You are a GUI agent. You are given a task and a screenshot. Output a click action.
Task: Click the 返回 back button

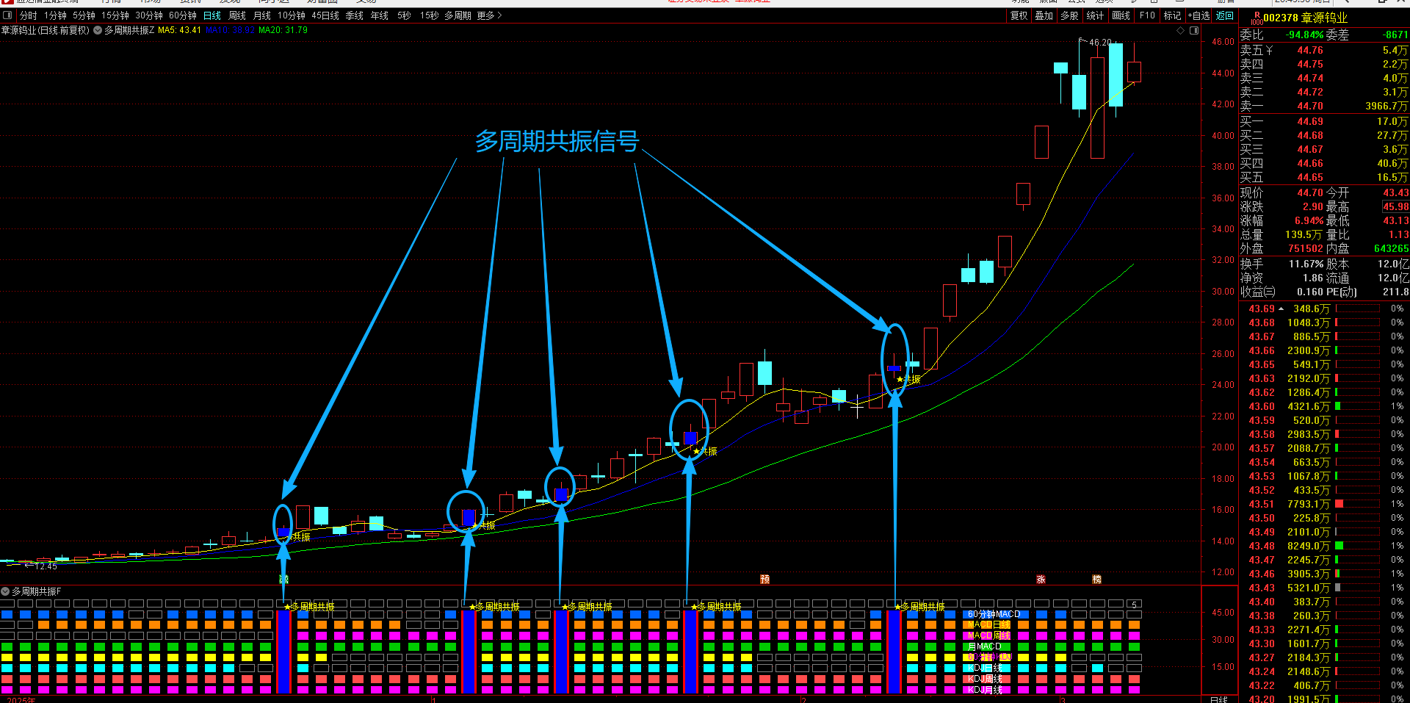pyautogui.click(x=1225, y=15)
